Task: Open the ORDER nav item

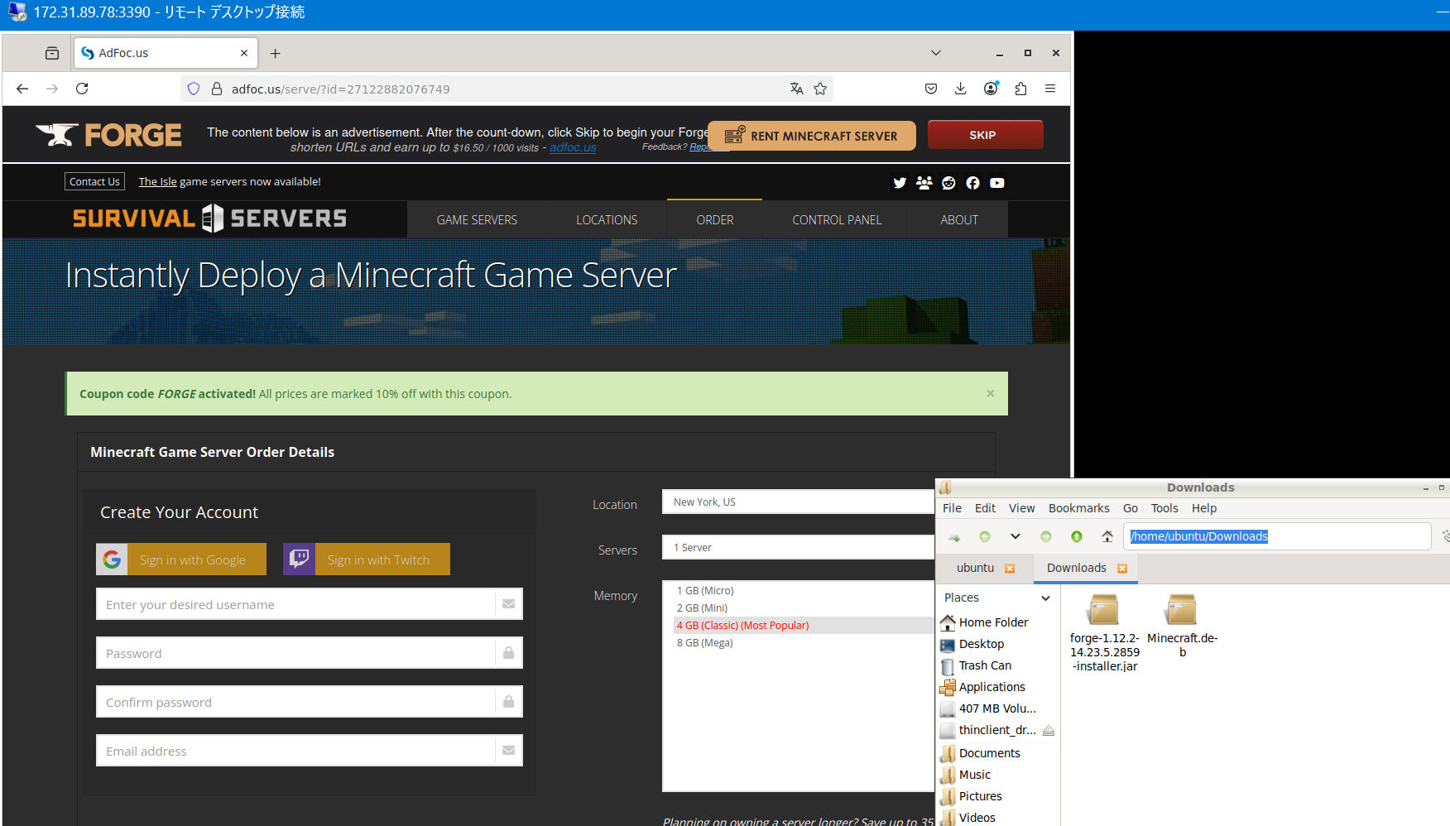Action: [x=715, y=220]
